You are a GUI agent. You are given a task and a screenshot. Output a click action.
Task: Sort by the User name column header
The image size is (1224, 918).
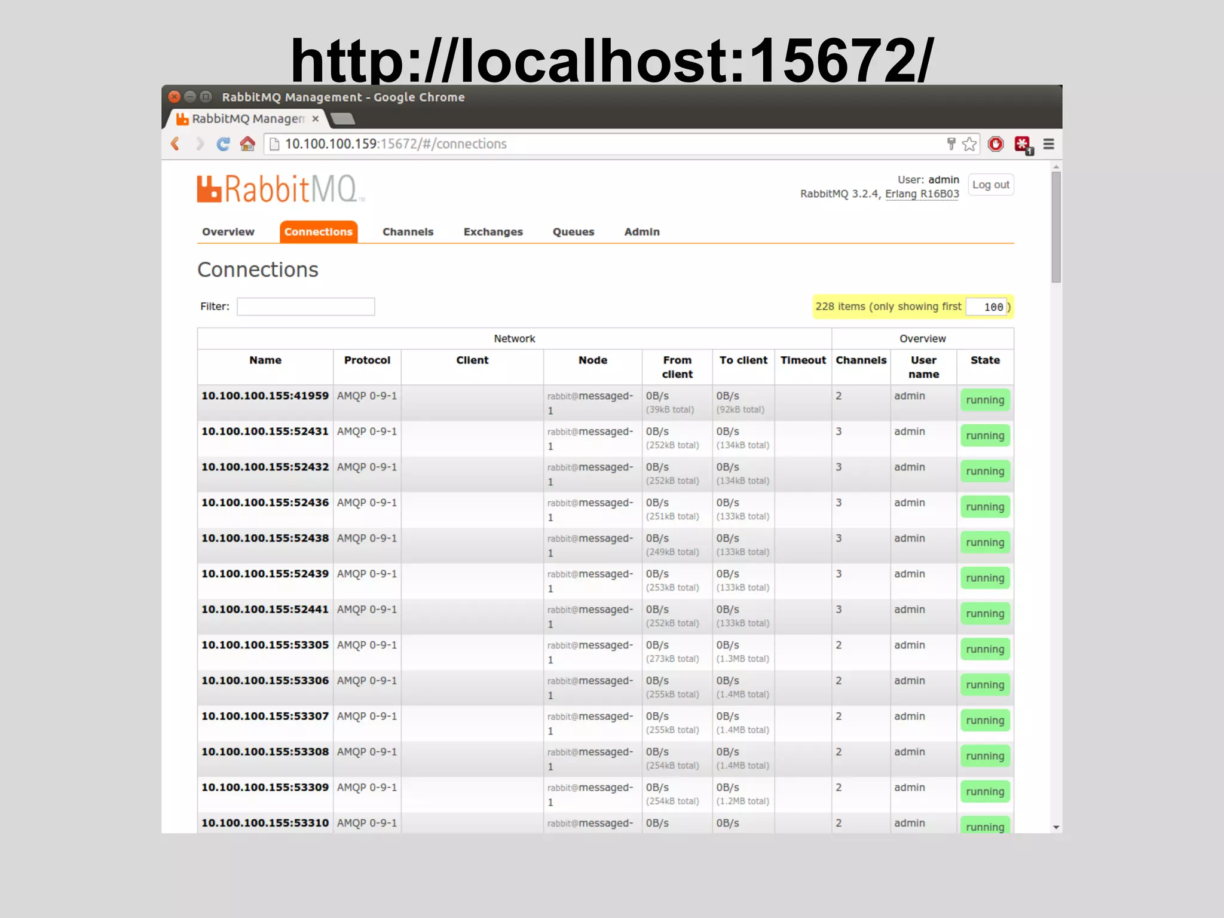point(924,367)
